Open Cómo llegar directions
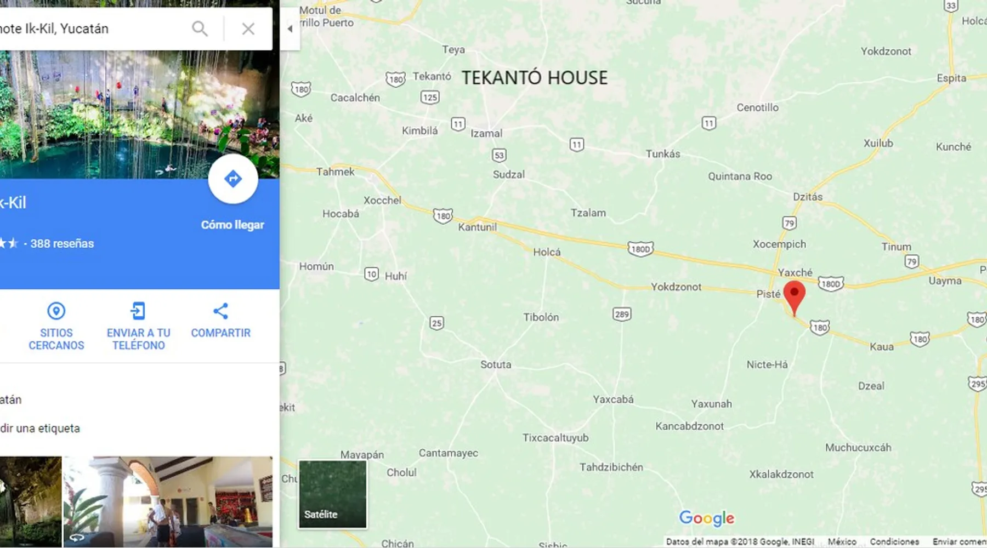 tap(232, 225)
